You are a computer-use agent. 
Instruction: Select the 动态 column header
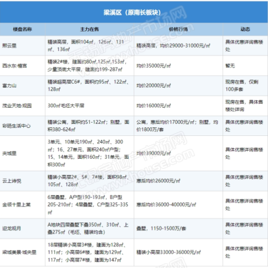(245, 29)
